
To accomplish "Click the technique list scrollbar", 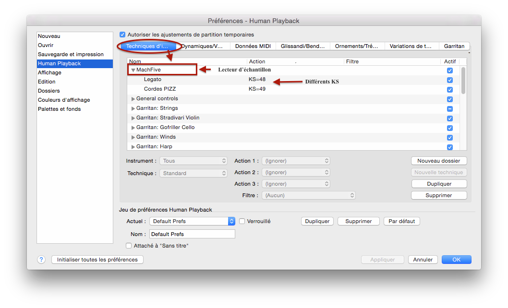I will pos(463,81).
